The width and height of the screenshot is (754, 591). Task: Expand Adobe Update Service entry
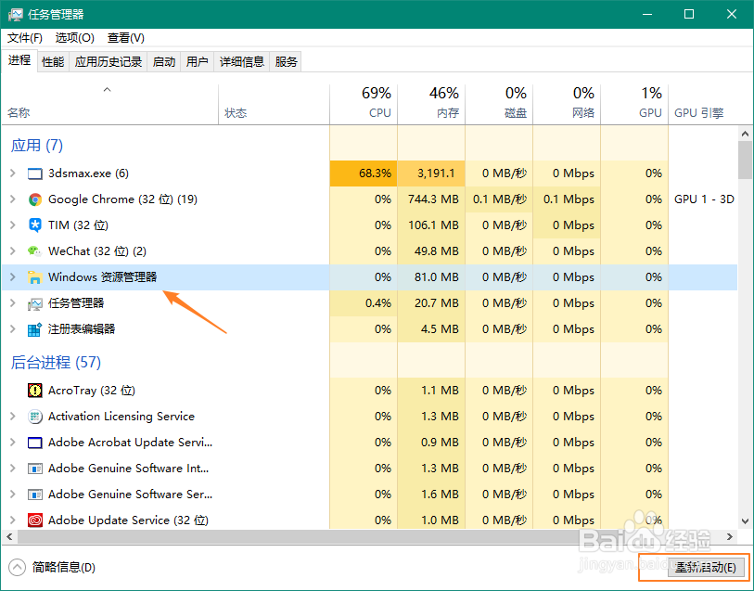[13, 520]
